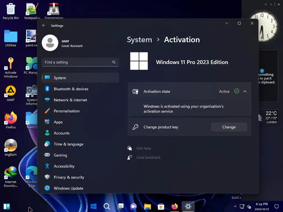283x212 pixels.
Task: Click the user profile avatar
Action: (x=50, y=43)
